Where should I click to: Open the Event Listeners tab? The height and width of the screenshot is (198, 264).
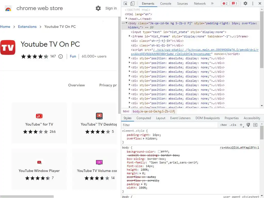pyautogui.click(x=180, y=118)
